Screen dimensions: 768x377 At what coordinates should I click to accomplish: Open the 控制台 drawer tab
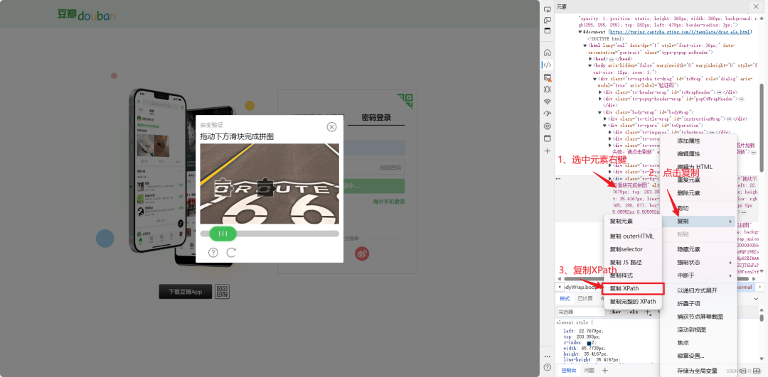point(569,371)
